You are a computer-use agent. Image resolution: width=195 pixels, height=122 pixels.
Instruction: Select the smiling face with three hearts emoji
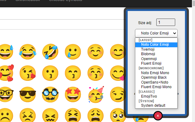pos(6,73)
